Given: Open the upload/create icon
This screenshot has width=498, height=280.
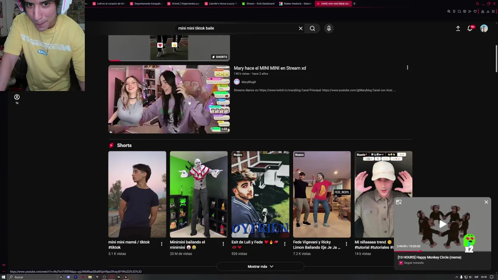Looking at the screenshot, I should [458, 28].
